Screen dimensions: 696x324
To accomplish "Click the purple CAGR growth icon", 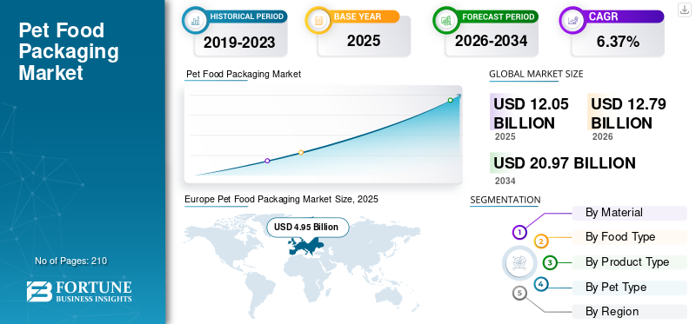I will tap(572, 20).
